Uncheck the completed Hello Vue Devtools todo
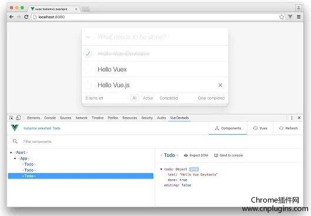This screenshot has height=216, width=311. [88, 53]
